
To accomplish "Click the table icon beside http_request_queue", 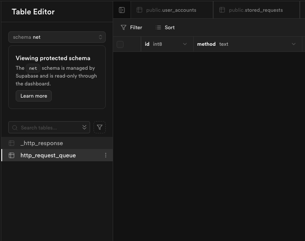I will coord(11,155).
